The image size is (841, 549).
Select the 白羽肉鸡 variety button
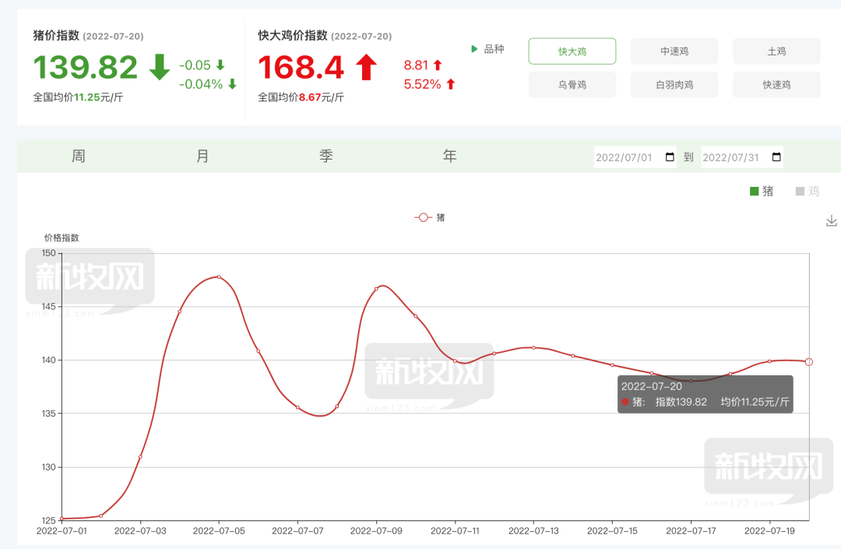tap(674, 85)
